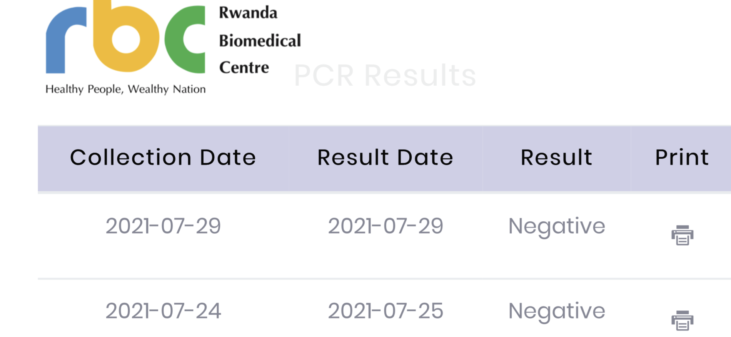The height and width of the screenshot is (337, 731).
Task: Click result date 2021-07-25
Action: (386, 311)
